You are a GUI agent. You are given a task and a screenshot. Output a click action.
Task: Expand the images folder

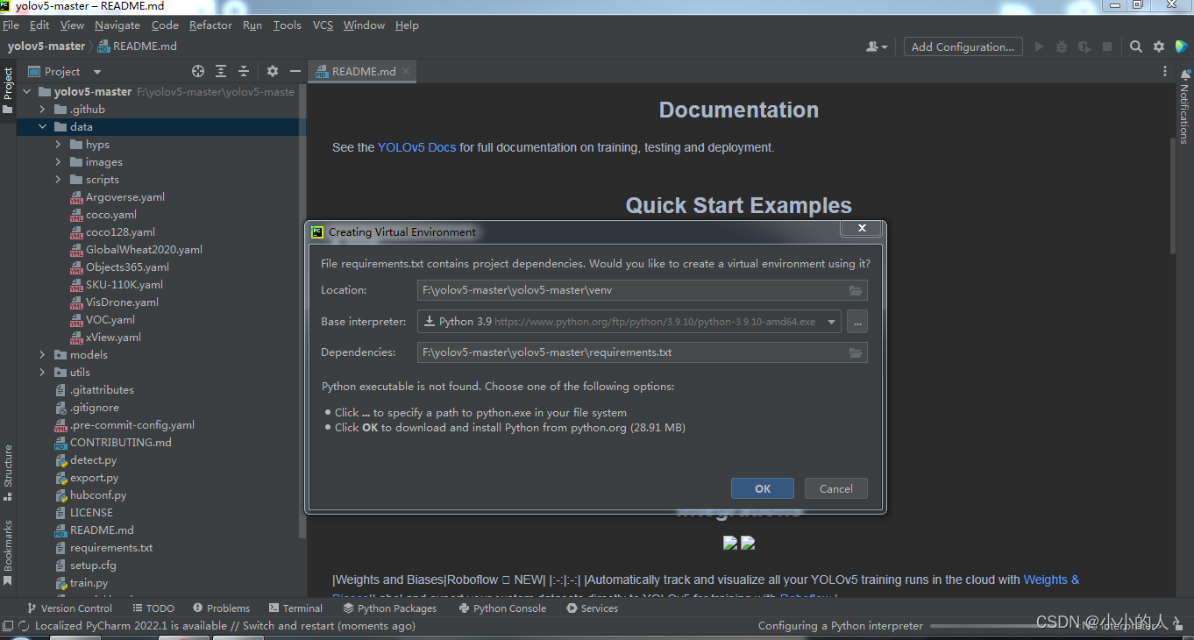58,161
